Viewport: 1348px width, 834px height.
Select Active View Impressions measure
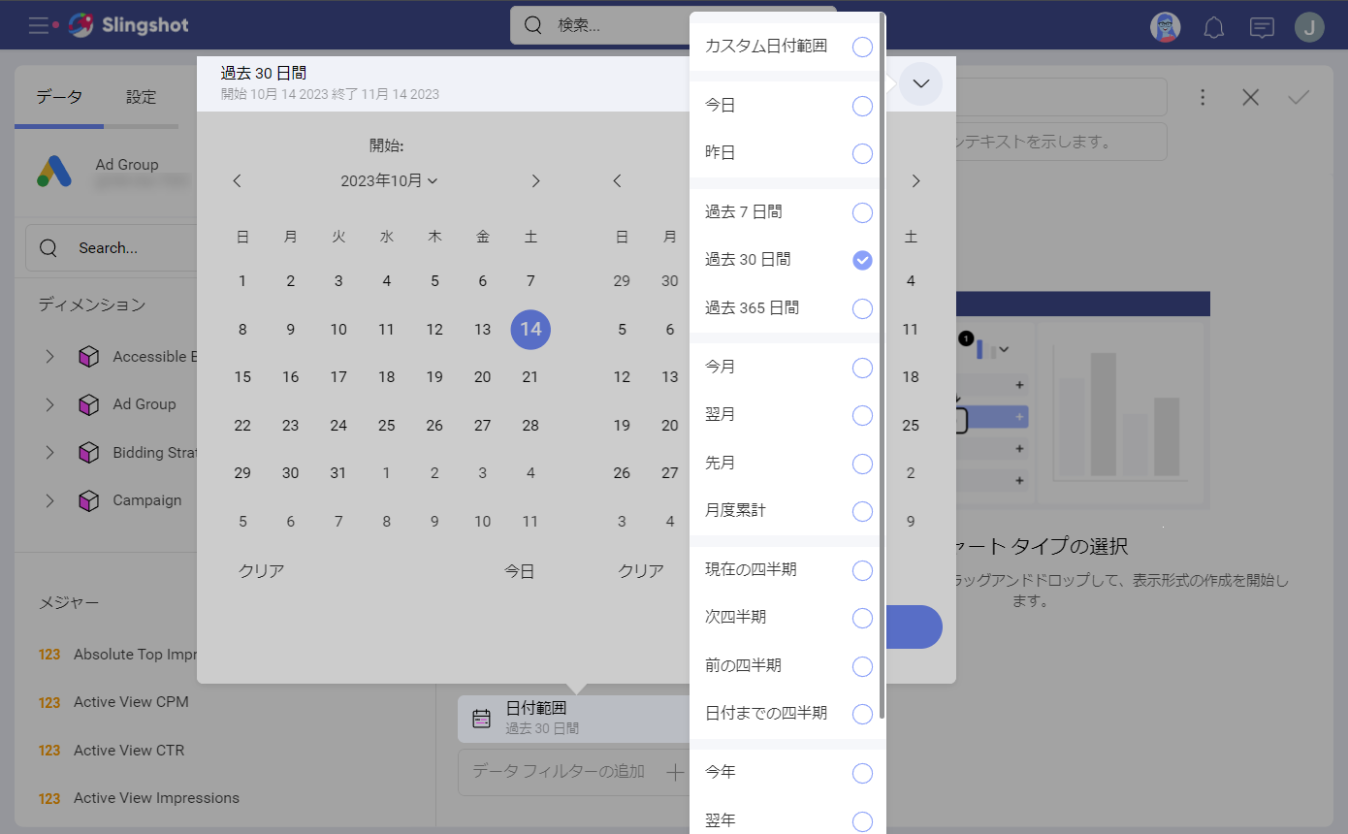pyautogui.click(x=156, y=798)
